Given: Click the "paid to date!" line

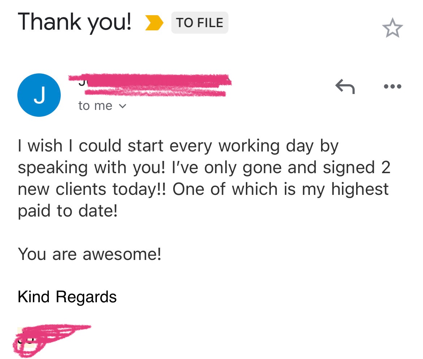Looking at the screenshot, I should [68, 211].
